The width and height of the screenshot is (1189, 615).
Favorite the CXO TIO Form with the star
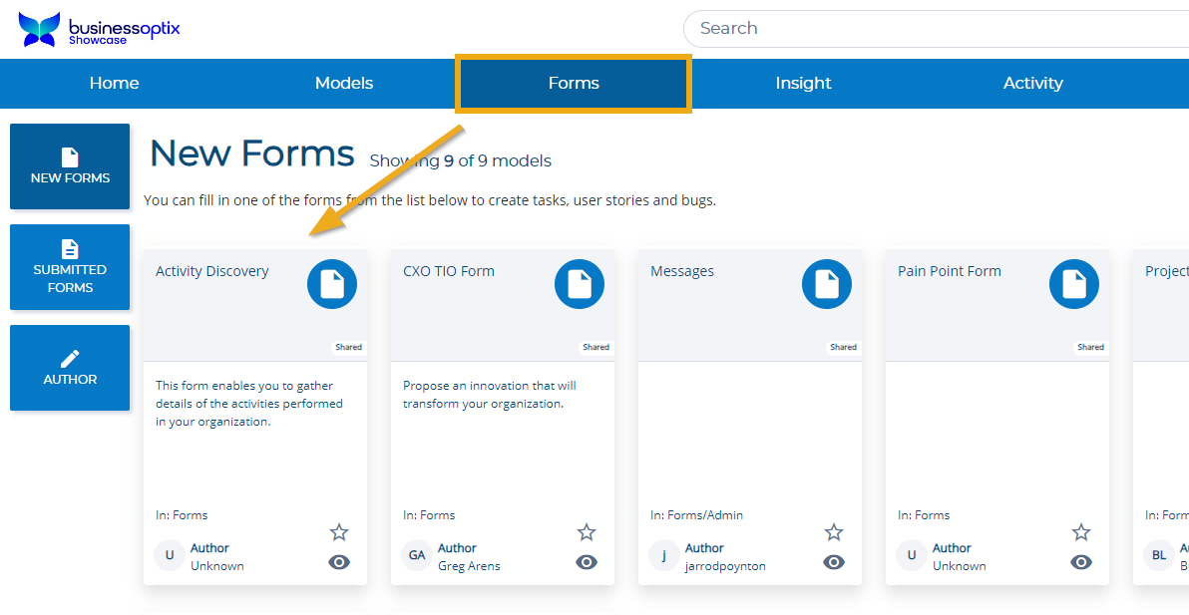coord(587,532)
